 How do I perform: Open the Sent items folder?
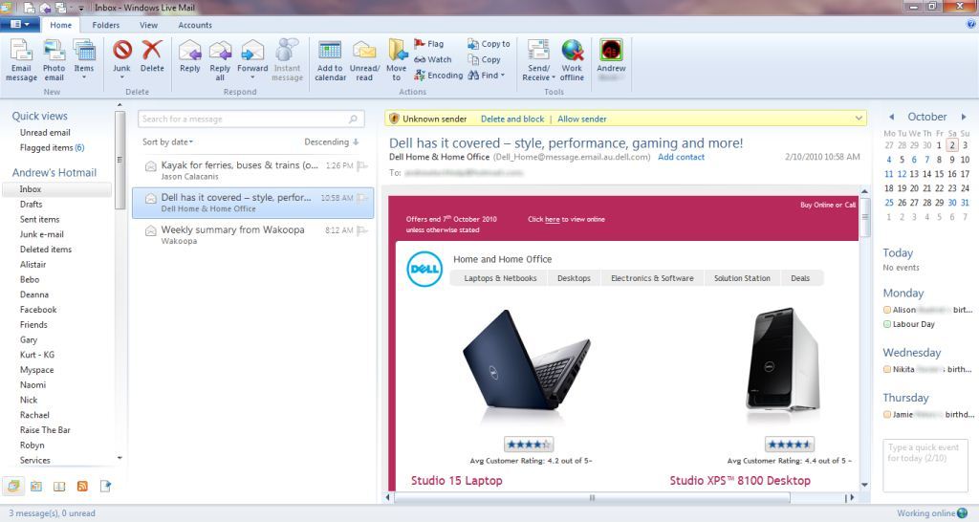point(40,219)
